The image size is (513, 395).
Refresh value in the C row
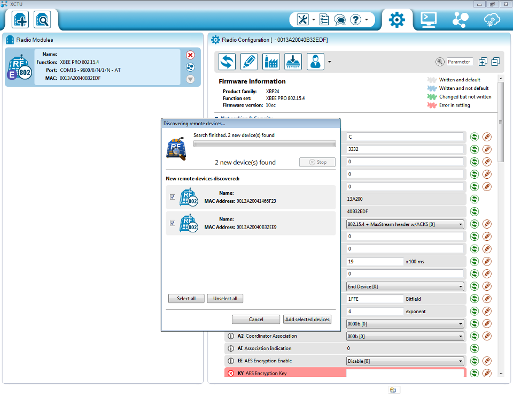(475, 137)
